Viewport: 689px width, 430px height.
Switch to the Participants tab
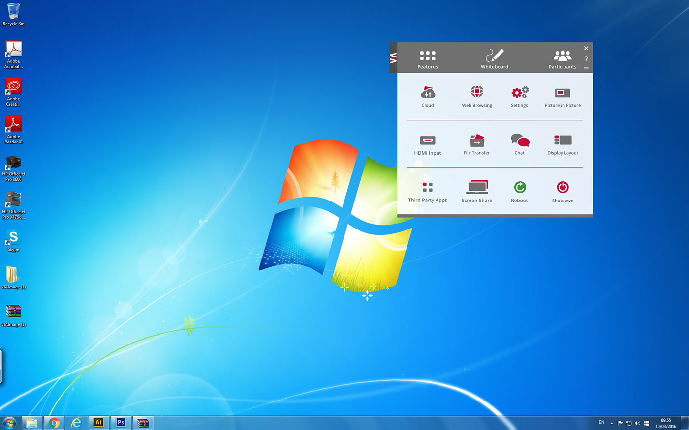coord(563,59)
